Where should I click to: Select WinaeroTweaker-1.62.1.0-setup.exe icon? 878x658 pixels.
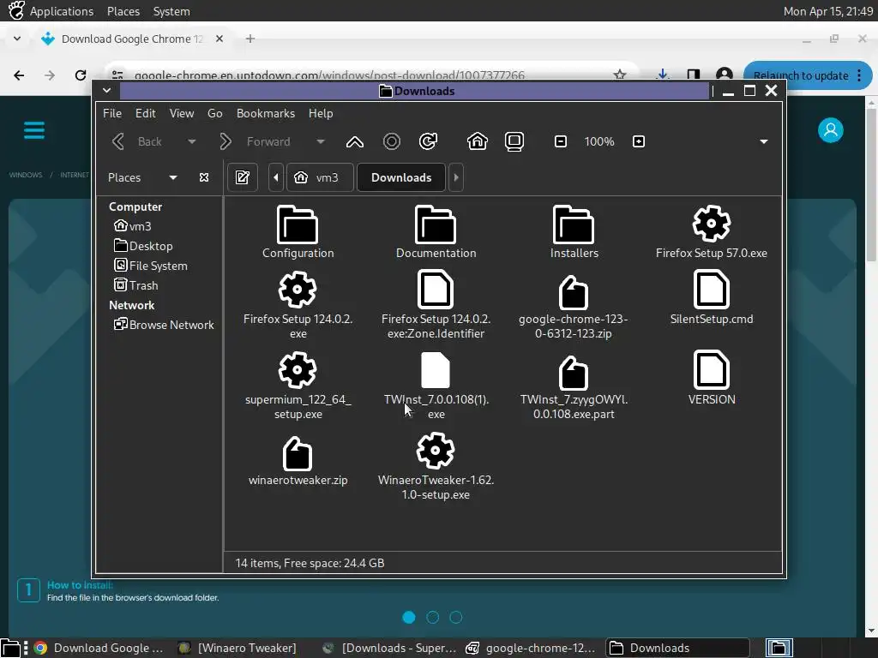tap(436, 451)
